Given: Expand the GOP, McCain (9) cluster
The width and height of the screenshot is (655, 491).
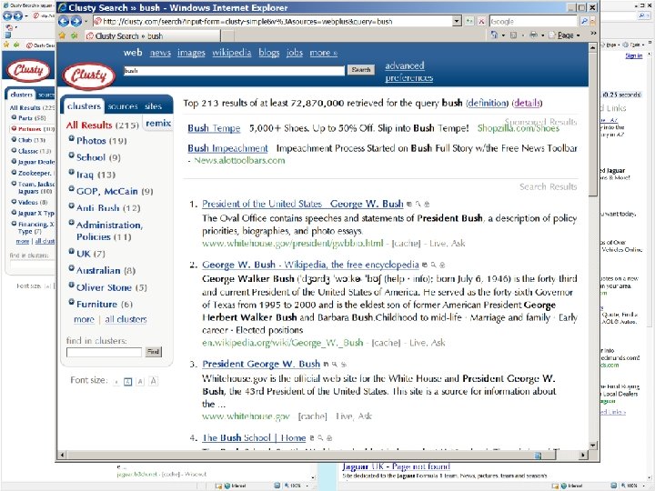Looking at the screenshot, I should (72, 189).
